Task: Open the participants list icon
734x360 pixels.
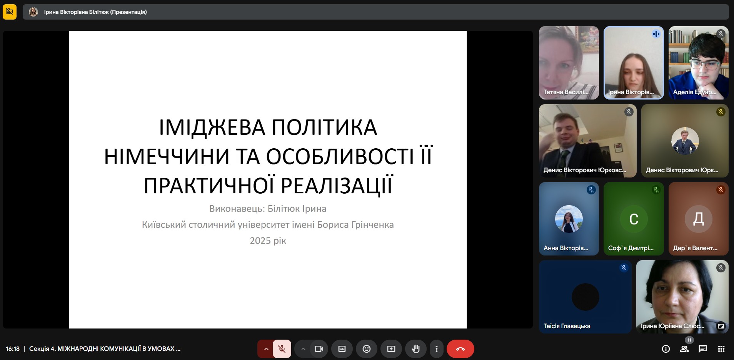Action: 684,349
